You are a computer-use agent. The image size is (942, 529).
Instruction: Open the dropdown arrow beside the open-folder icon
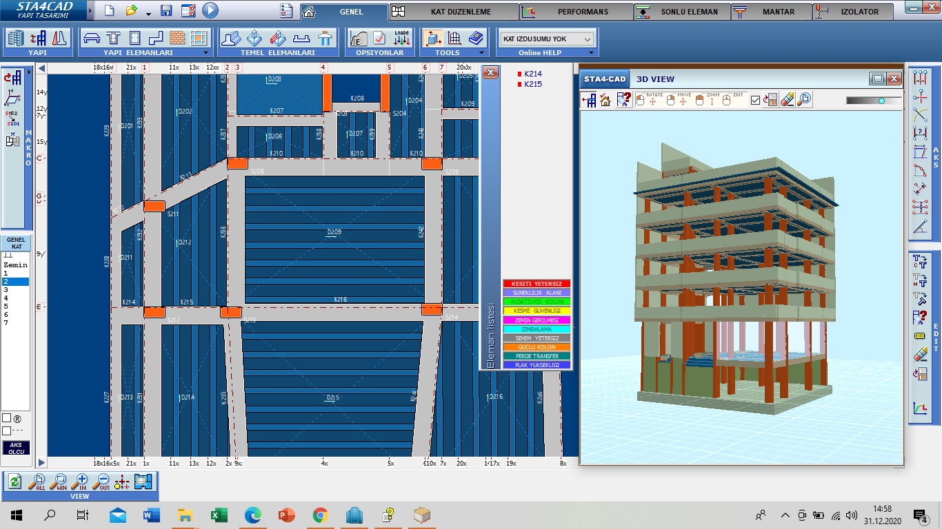[x=149, y=13]
